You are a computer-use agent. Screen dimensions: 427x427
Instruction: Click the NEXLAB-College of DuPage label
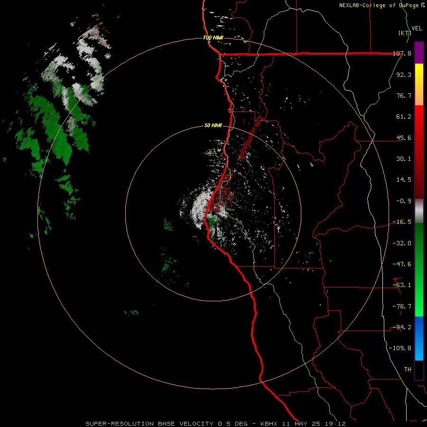coord(382,5)
